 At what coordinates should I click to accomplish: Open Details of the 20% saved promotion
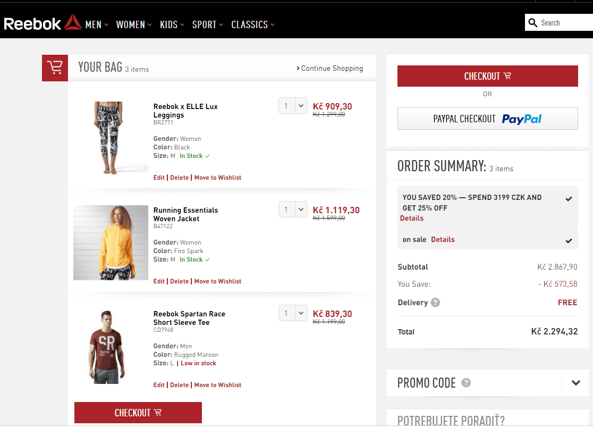tap(411, 218)
